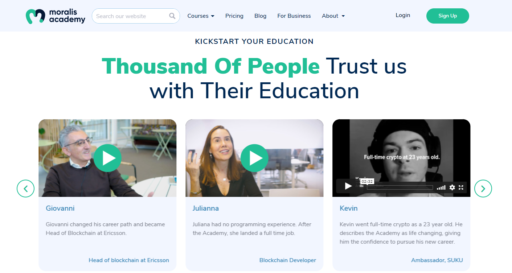Click the Moralis Academy logo
This screenshot has height=273, width=512.
coord(56,16)
